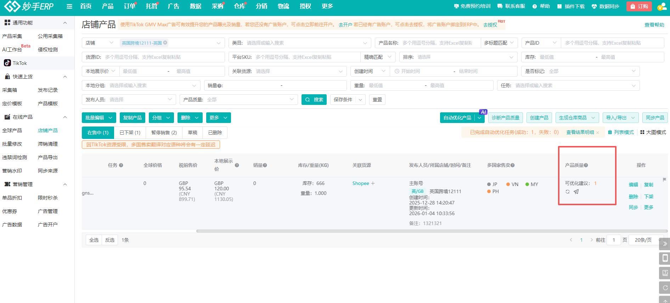The width and height of the screenshot is (670, 303).
Task: Click the refresh icon under 产品质量
Action: click(568, 192)
